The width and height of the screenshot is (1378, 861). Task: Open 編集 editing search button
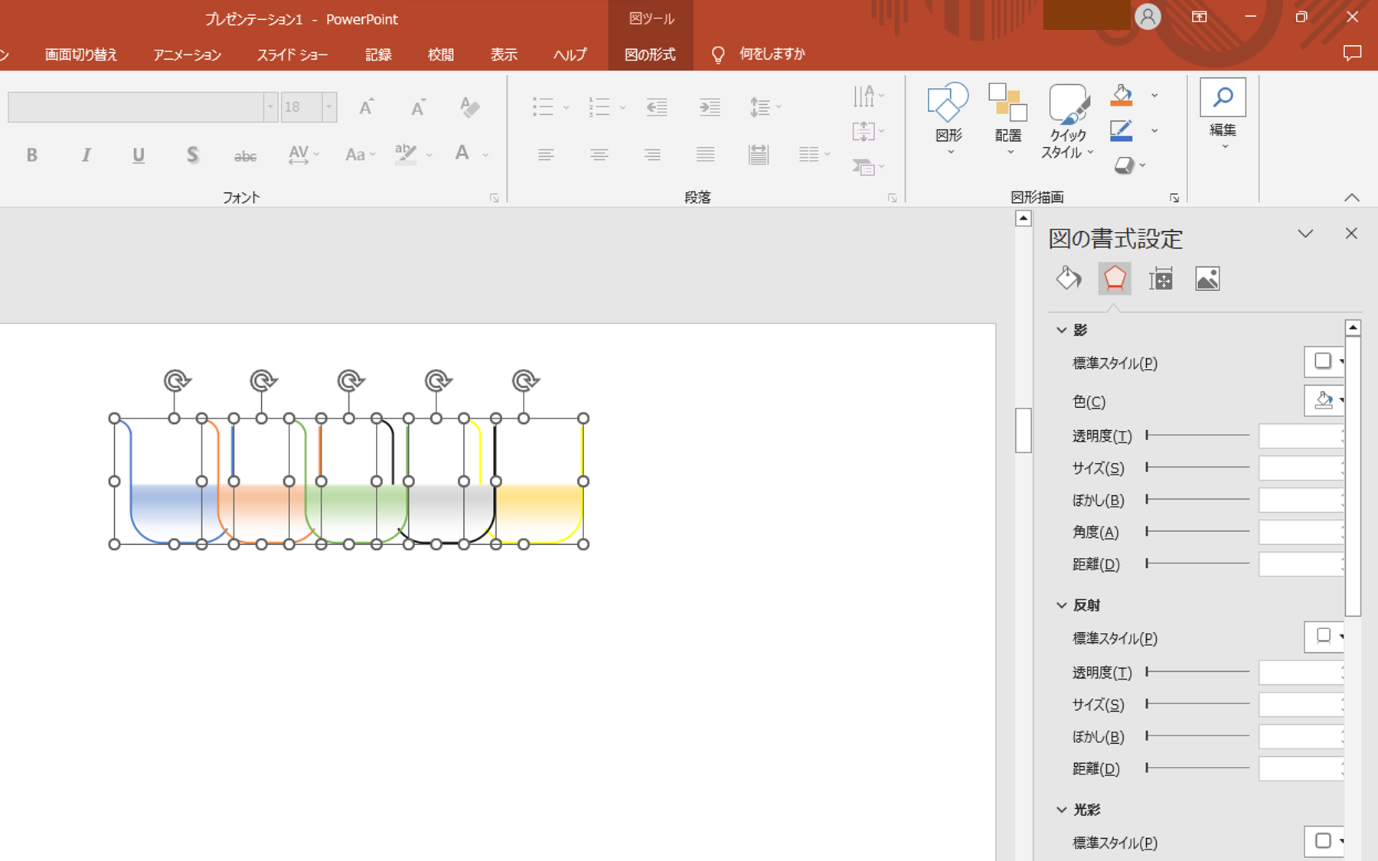[x=1223, y=113]
